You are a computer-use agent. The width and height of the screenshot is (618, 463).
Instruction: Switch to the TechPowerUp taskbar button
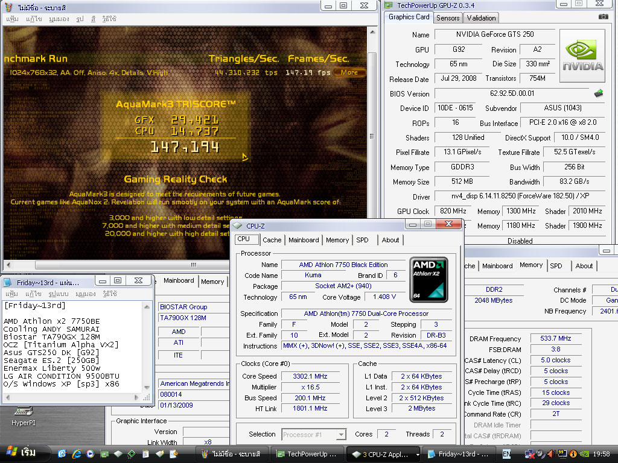pos(307,454)
